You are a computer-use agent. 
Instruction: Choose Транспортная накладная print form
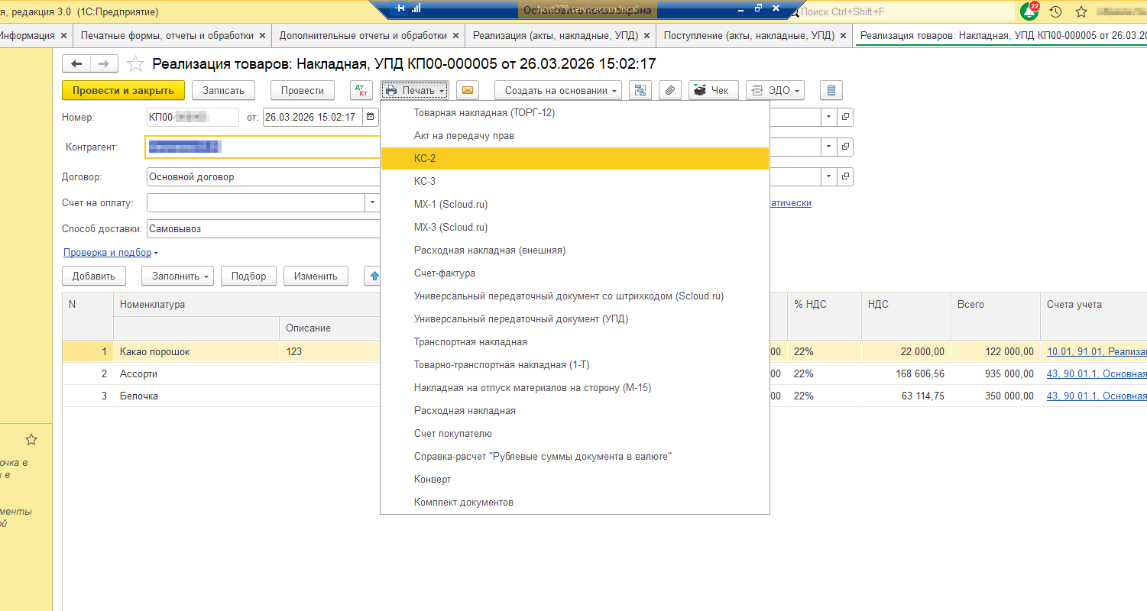pos(575,341)
